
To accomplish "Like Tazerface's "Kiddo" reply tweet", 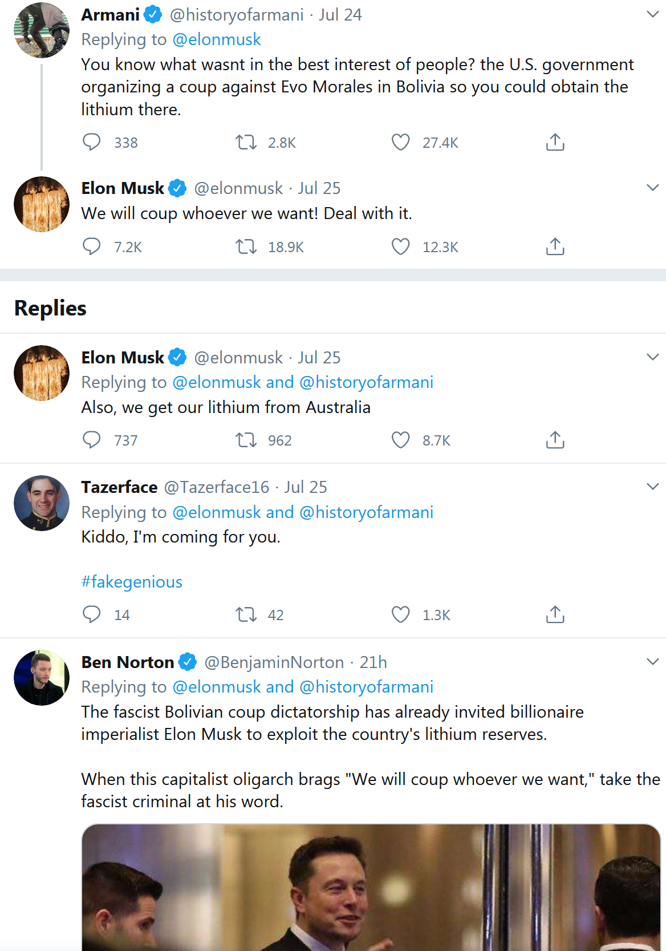I will point(400,614).
